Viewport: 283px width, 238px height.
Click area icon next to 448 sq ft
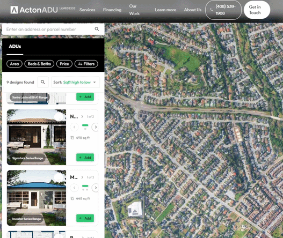72,198
